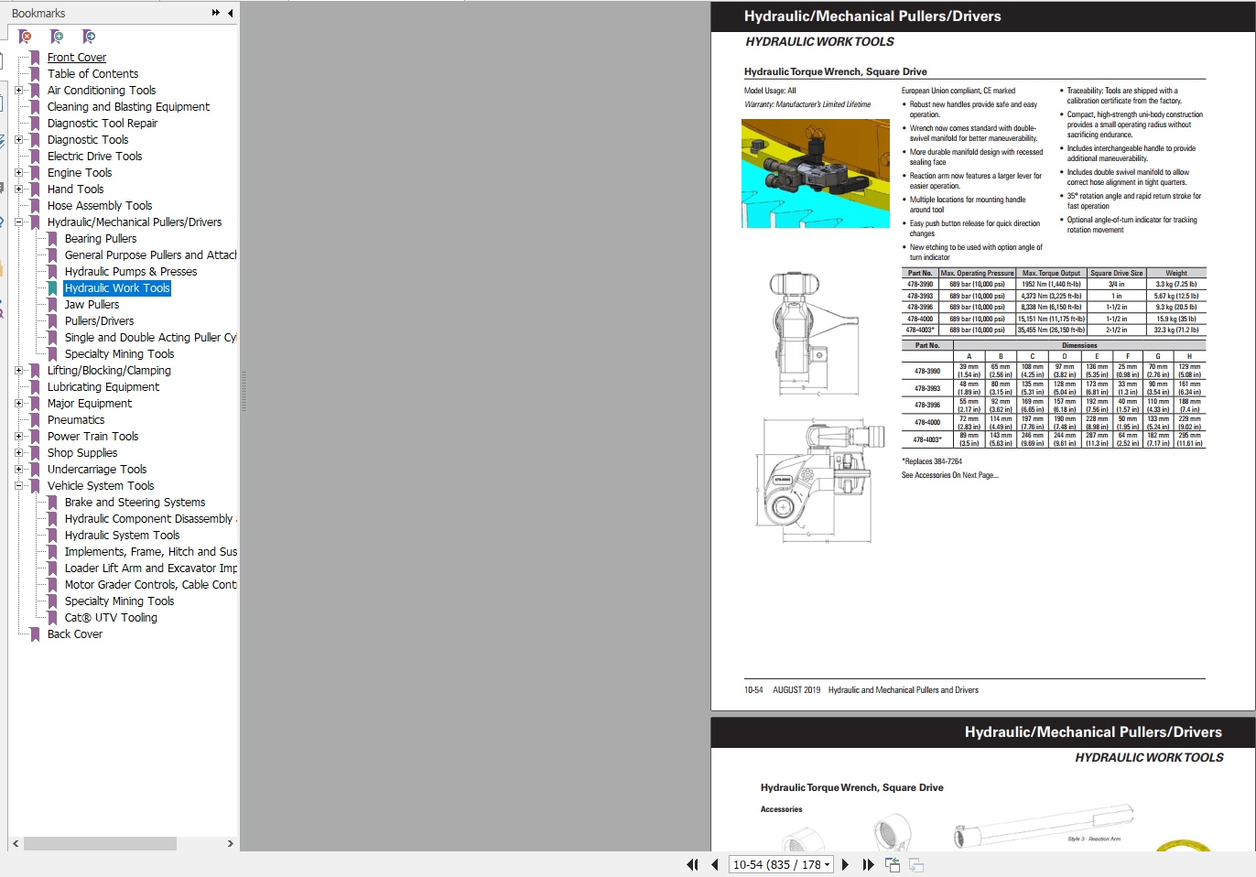Click inside the page number field
The image size is (1256, 877).
774,864
